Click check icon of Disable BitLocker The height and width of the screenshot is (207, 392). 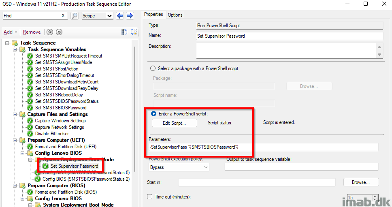click(x=30, y=134)
